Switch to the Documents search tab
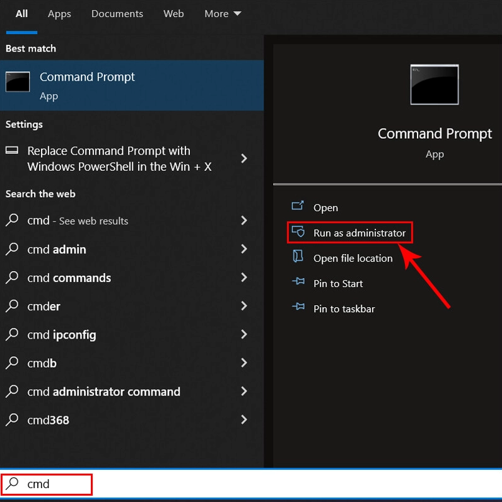The image size is (502, 502). pos(117,14)
